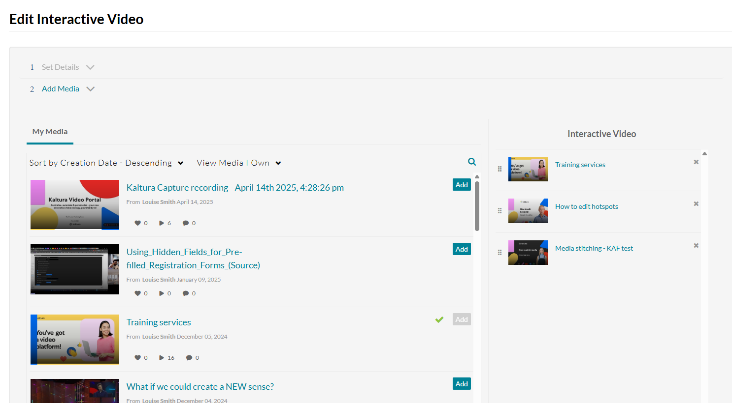Add Using_Hidden_Fields_for_Pre-filled_Registration_Forms video

[462, 249]
